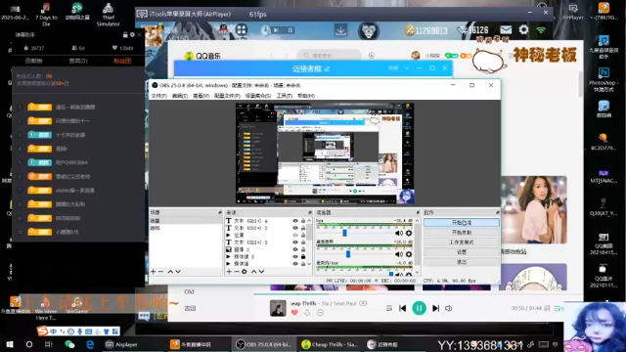This screenshot has width=626, height=352.
Task: Unlock the 媒体源 2 source
Action: (303, 256)
